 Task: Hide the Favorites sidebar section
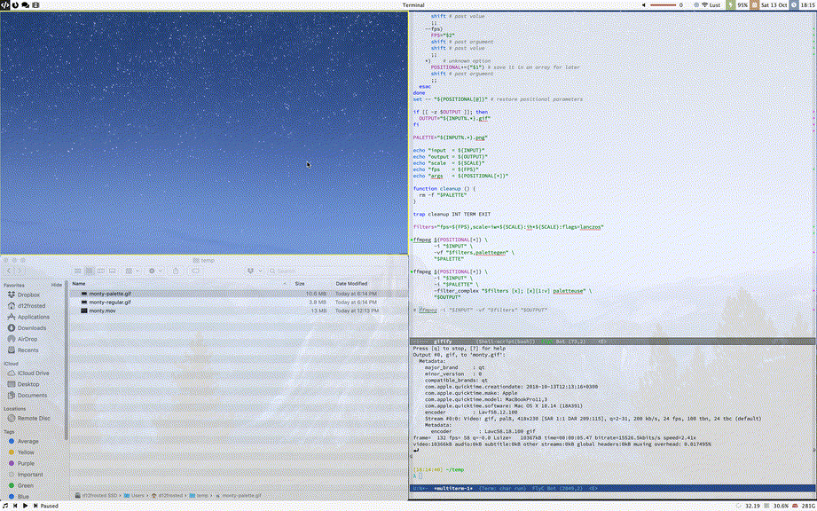[56, 285]
